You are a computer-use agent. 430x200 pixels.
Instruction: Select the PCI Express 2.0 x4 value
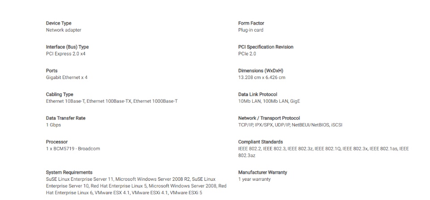65,54
